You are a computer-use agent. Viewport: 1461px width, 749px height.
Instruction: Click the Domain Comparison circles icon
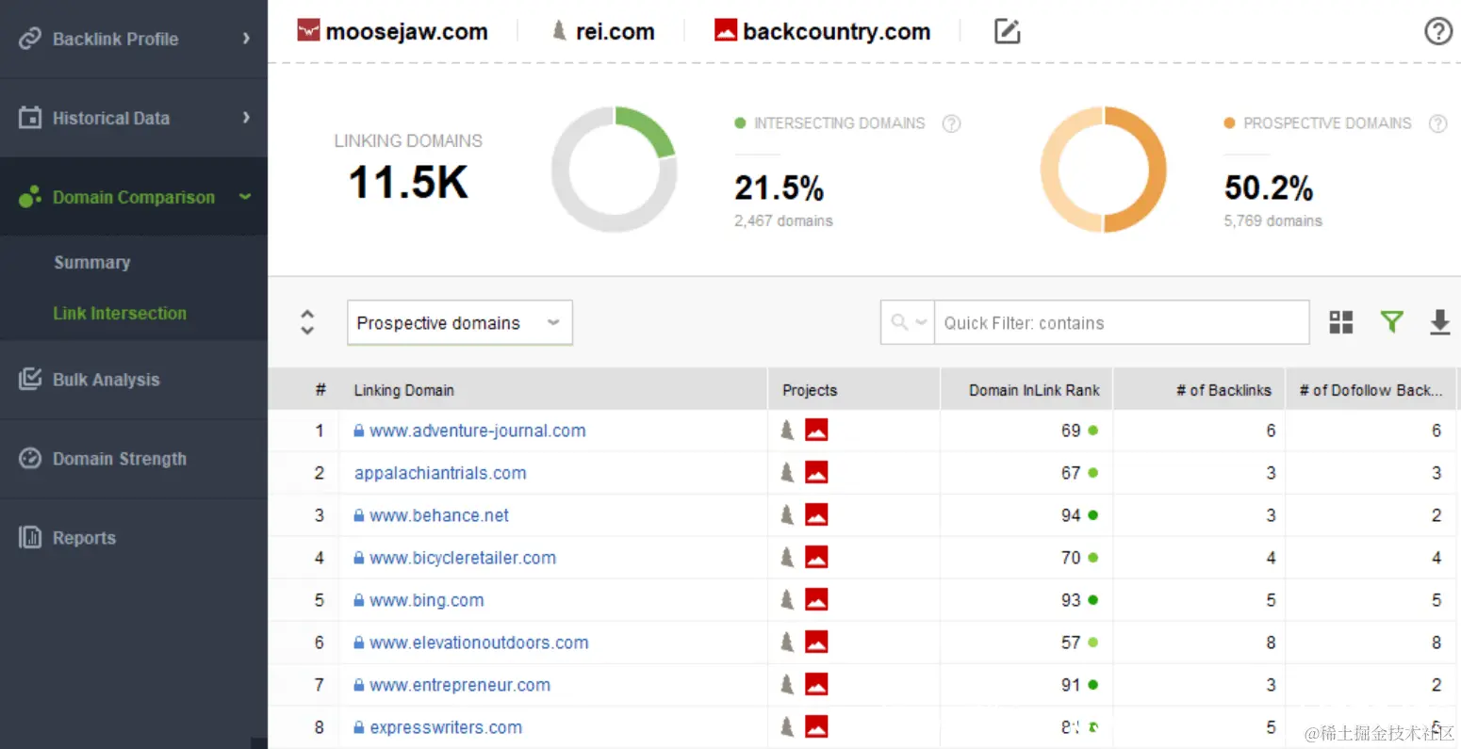30,197
